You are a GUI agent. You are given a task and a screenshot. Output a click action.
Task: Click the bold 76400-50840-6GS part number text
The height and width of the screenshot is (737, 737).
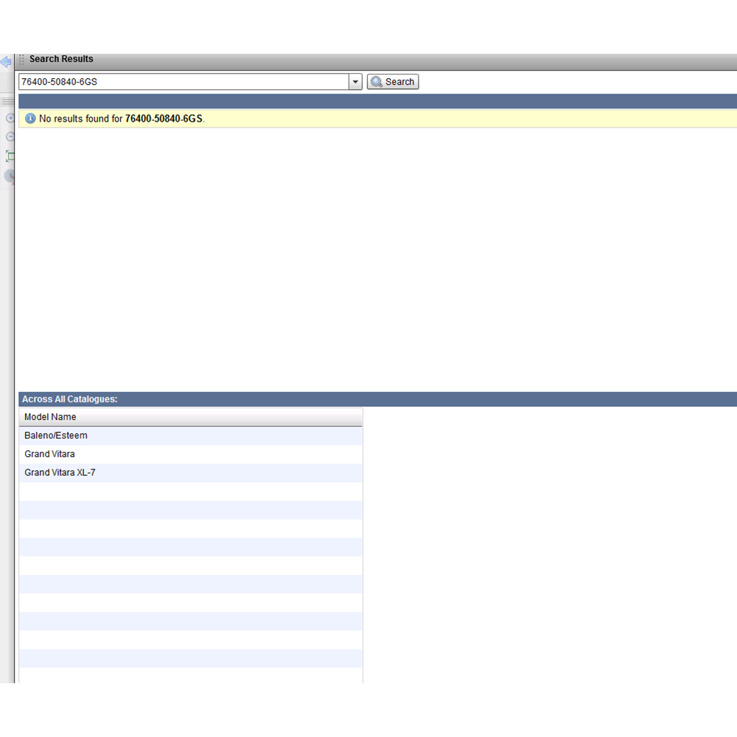[x=163, y=119]
